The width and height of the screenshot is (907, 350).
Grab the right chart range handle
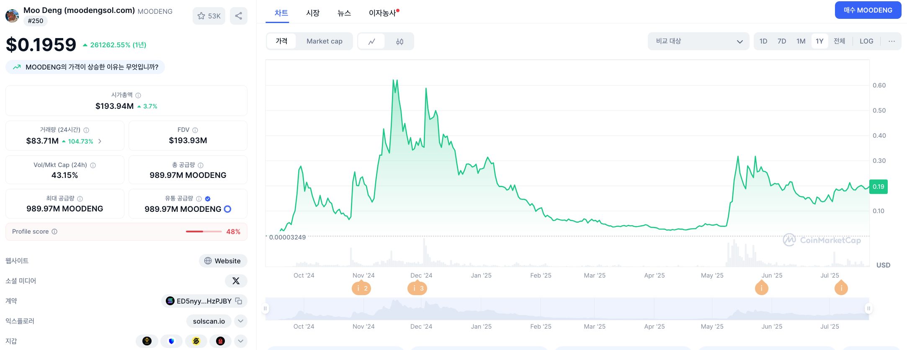coord(868,309)
